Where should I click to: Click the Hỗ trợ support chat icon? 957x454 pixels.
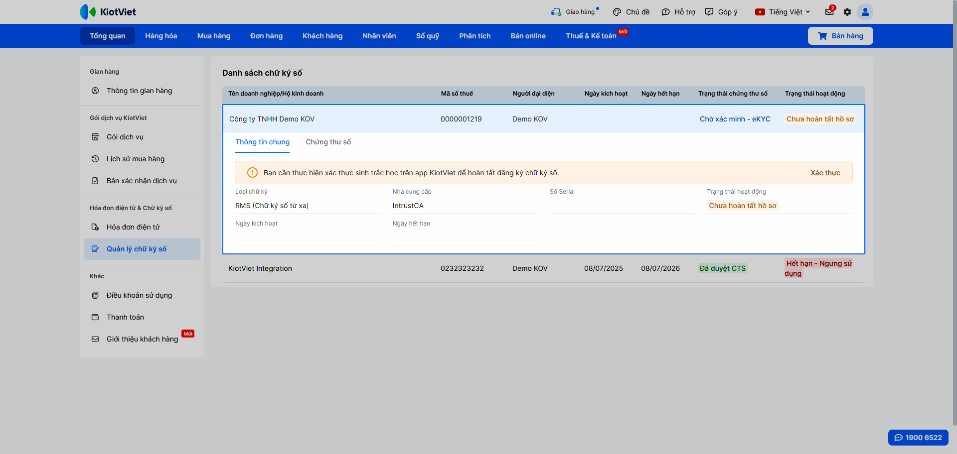(x=665, y=12)
